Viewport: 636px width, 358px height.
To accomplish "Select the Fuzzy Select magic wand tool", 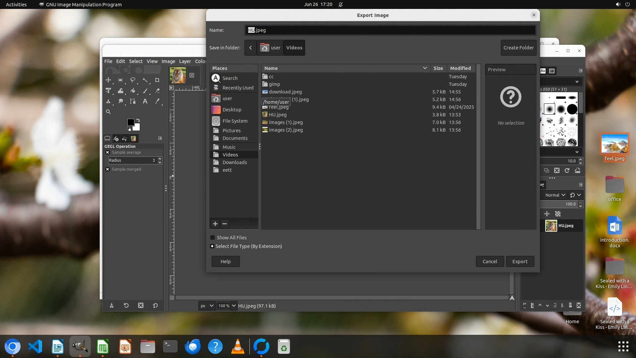I will (x=145, y=80).
